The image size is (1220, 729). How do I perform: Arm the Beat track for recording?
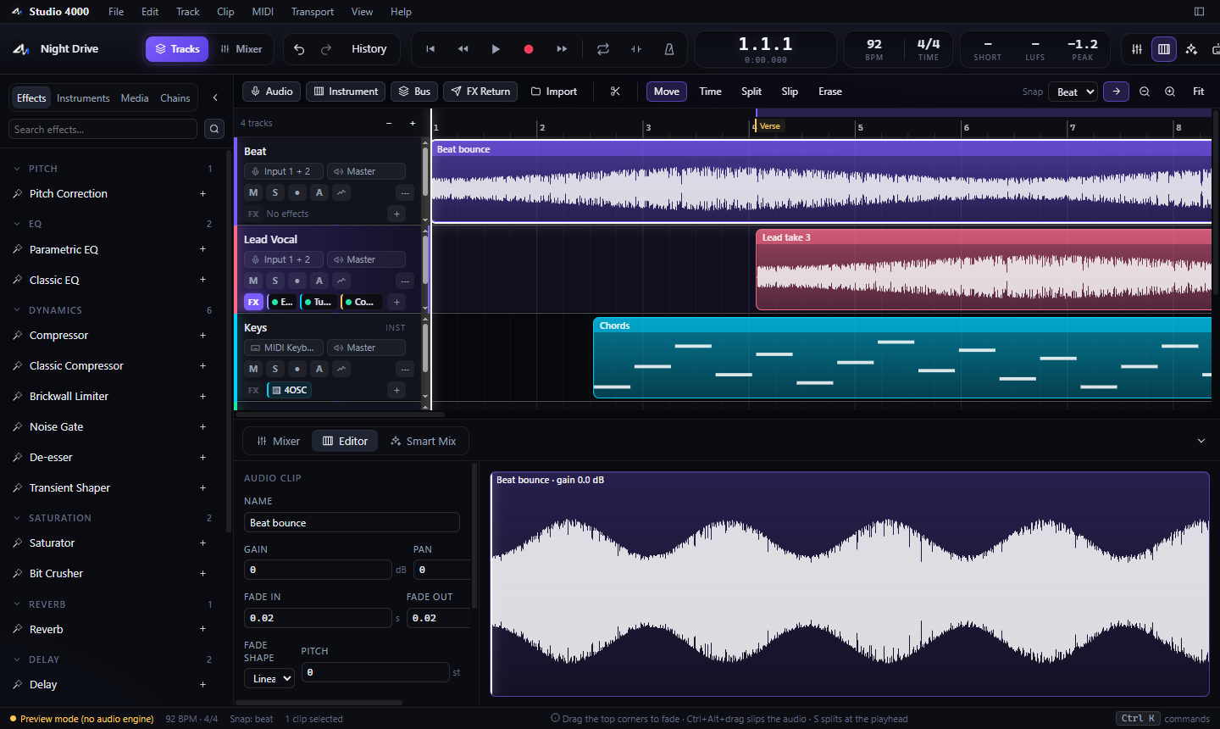[297, 192]
